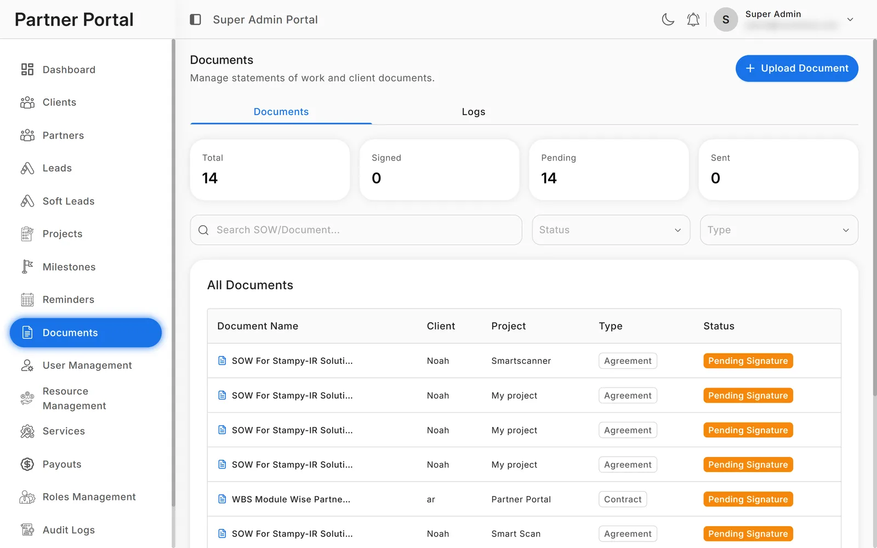The height and width of the screenshot is (548, 877).
Task: Open the Services gear icon
Action: (x=27, y=431)
